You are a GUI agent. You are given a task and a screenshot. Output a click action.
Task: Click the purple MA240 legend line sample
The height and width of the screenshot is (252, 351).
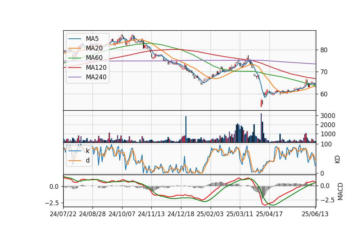click(75, 77)
